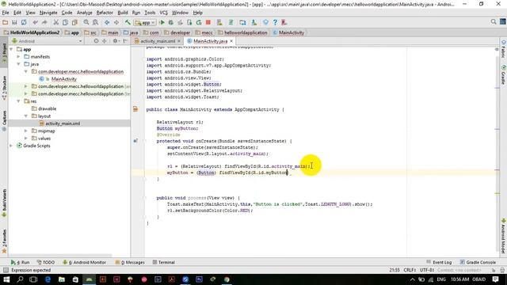Image resolution: width=507 pixels, height=285 pixels.
Task: Paste from clipboard using the toolbar icon
Action: pos(74,22)
